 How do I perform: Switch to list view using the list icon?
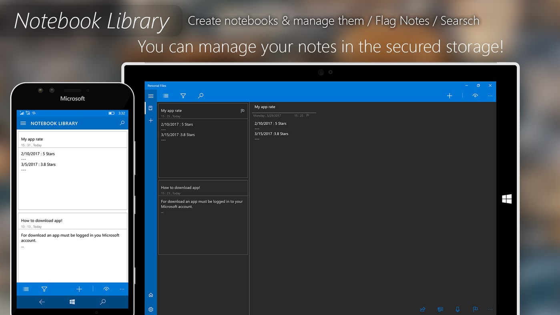point(165,96)
